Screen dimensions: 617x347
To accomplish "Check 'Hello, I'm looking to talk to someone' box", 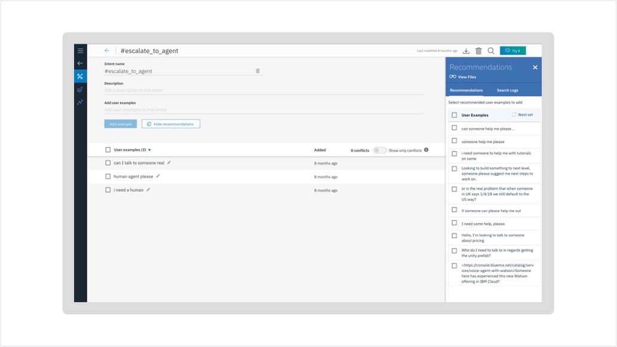I will point(455,236).
